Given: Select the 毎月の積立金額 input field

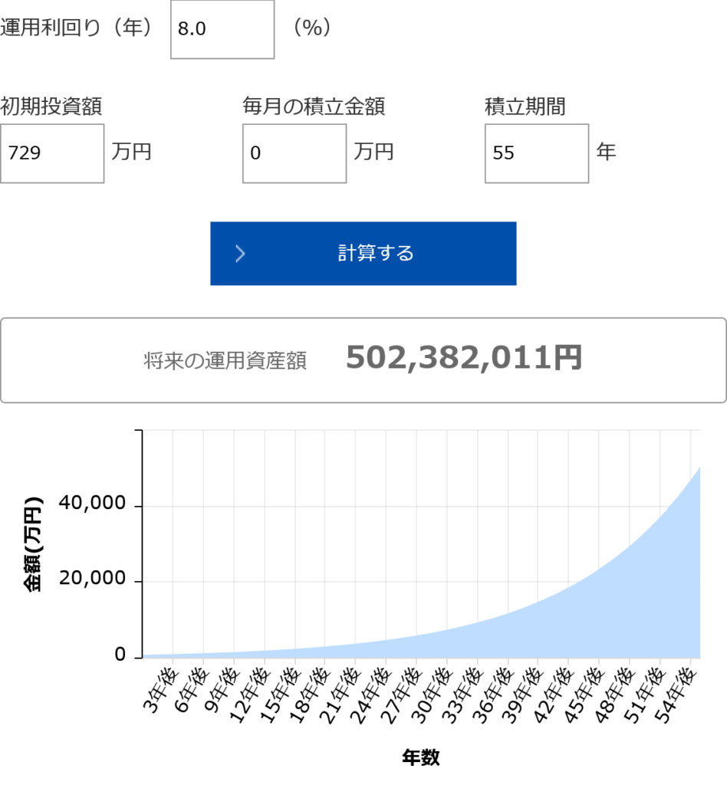Looking at the screenshot, I should coord(294,153).
